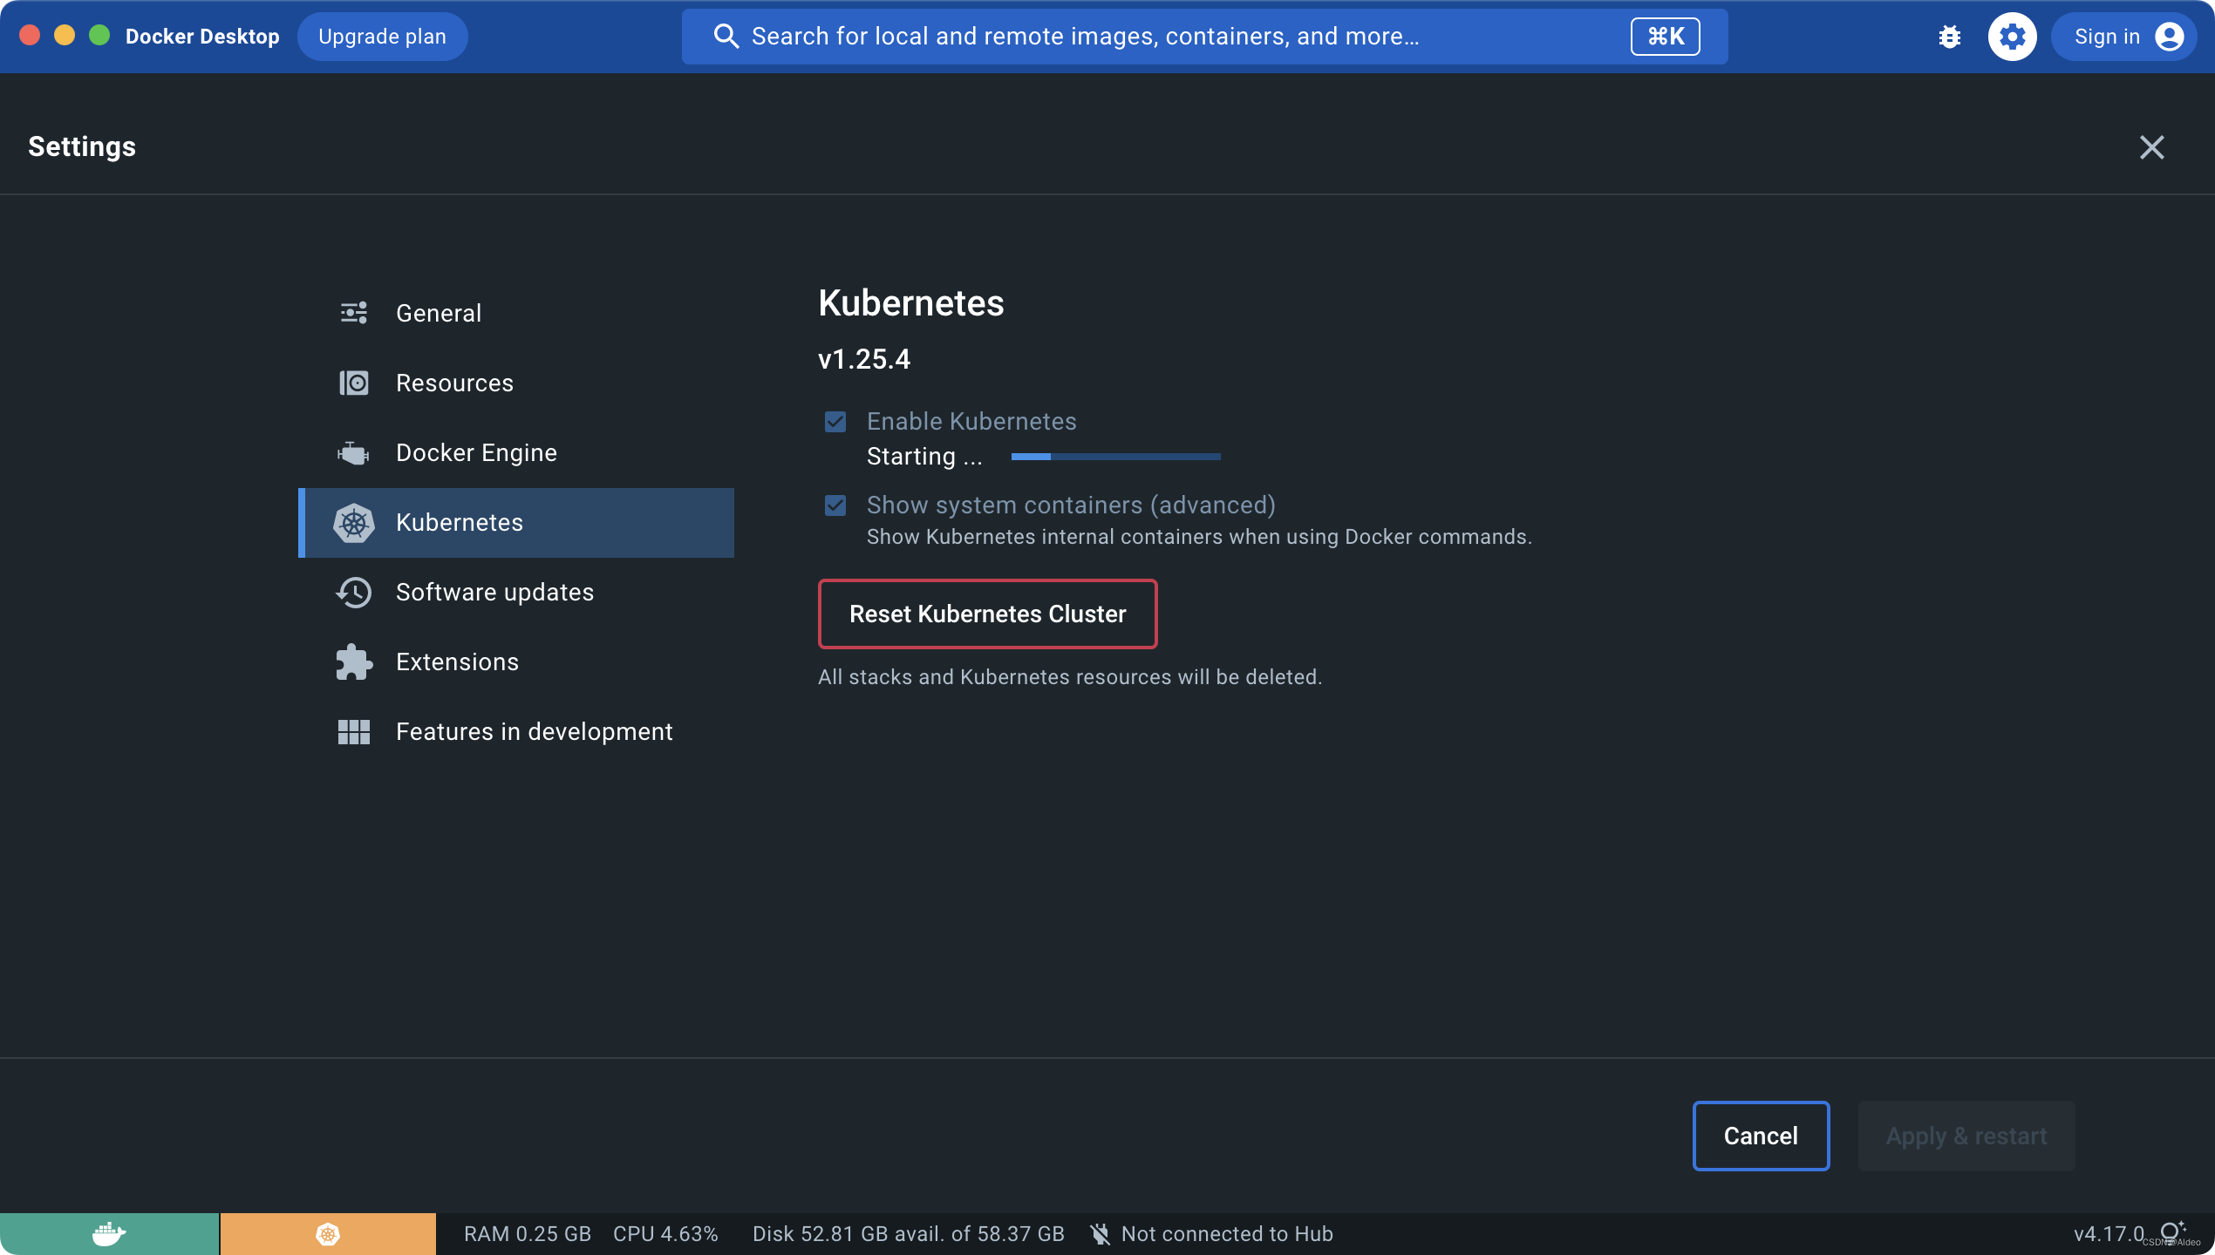Open the Extensions settings section

(516, 661)
